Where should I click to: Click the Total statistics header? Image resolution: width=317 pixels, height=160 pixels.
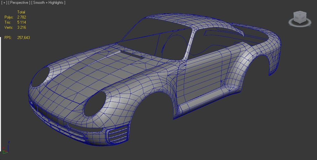21,12
